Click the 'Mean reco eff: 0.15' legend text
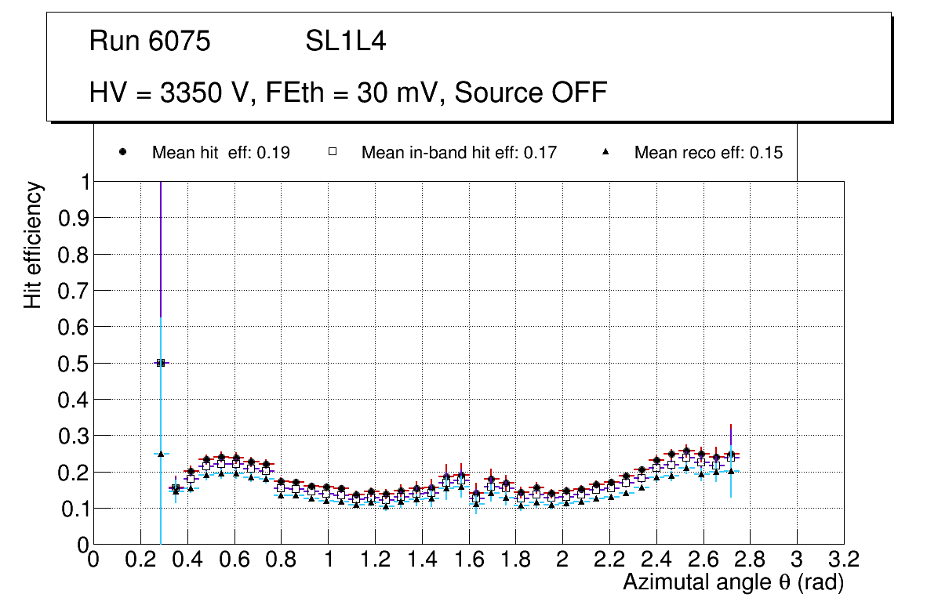This screenshot has width=938, height=605. (708, 153)
